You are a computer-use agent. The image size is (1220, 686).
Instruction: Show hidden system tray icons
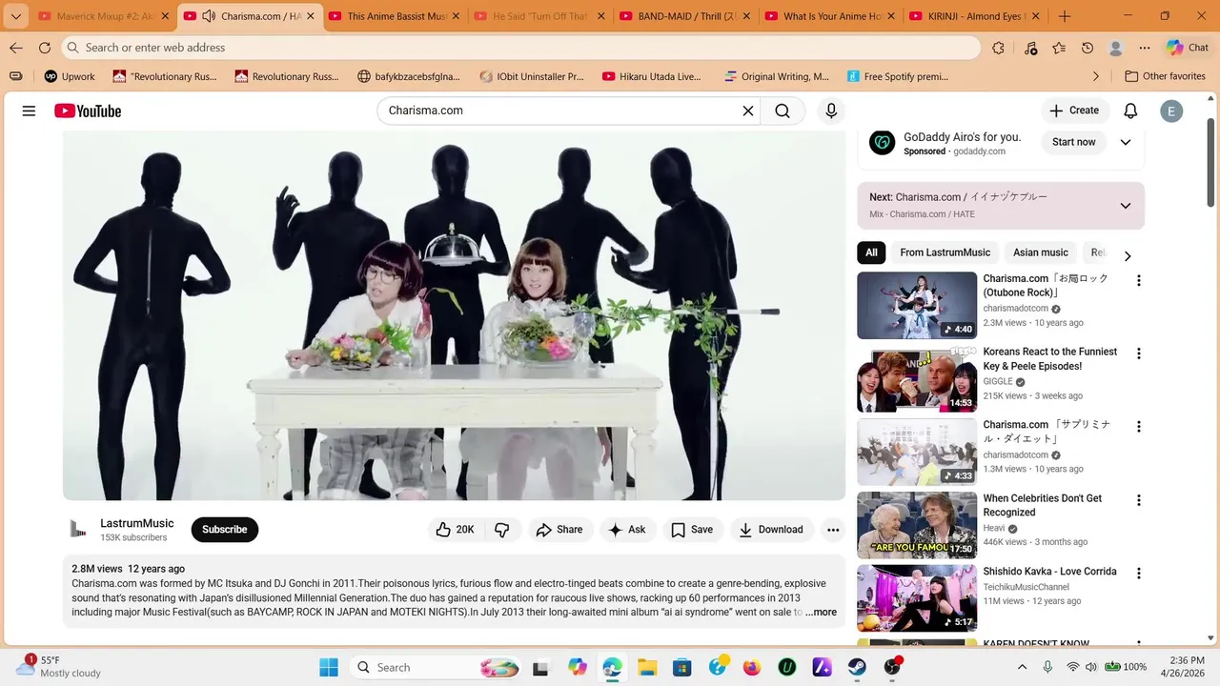1022,667
